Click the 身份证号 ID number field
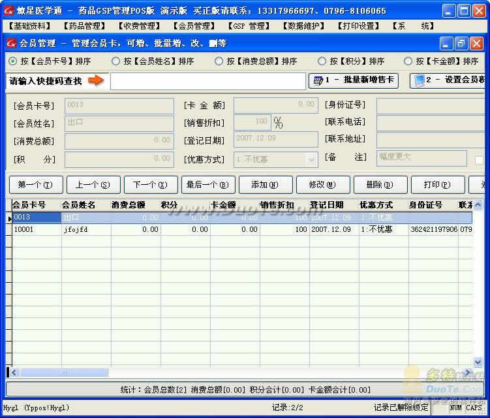Viewport: 490px width, 418px height. 431,105
